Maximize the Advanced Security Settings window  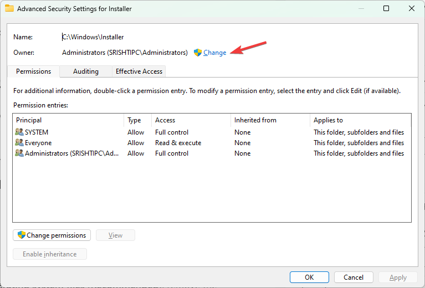click(386, 8)
